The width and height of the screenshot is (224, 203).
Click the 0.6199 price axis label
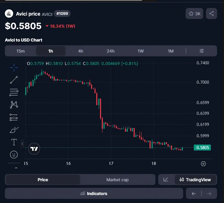tap(203, 124)
